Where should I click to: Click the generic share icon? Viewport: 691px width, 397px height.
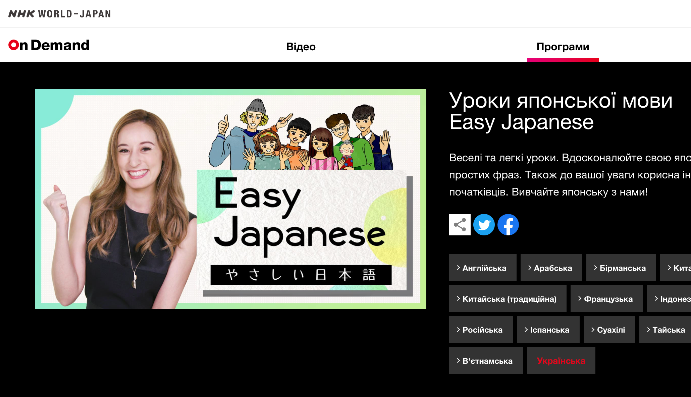point(460,225)
